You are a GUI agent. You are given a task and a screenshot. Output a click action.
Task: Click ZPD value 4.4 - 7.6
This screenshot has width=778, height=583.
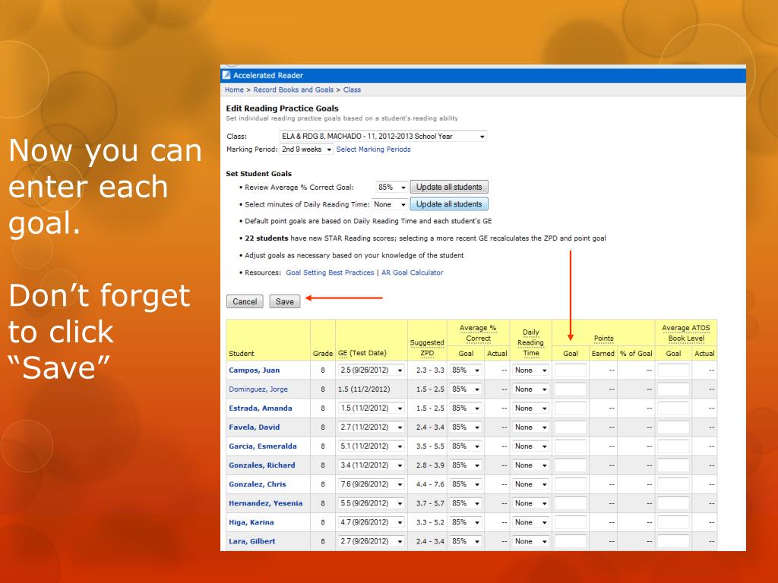[x=430, y=484]
